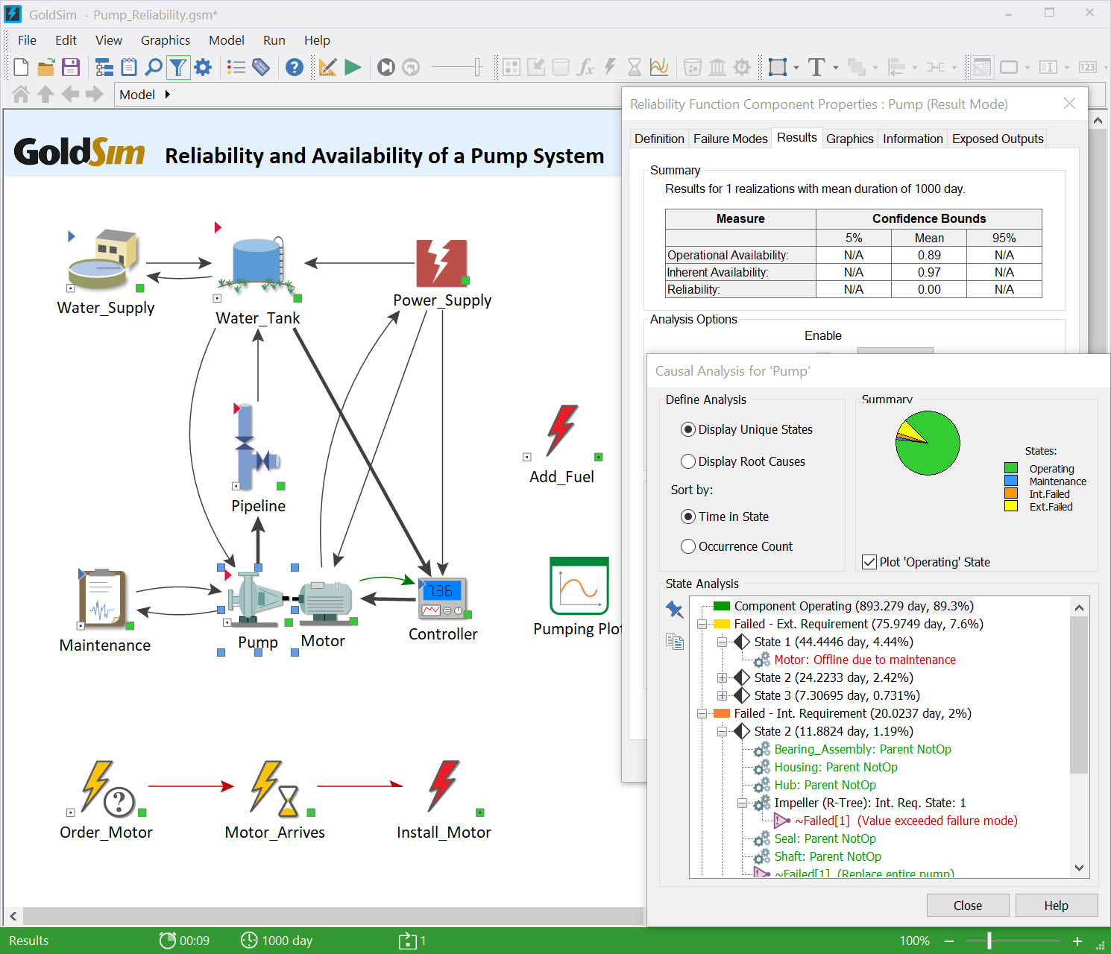The image size is (1111, 954).
Task: Click the green Run play icon
Action: pos(353,67)
